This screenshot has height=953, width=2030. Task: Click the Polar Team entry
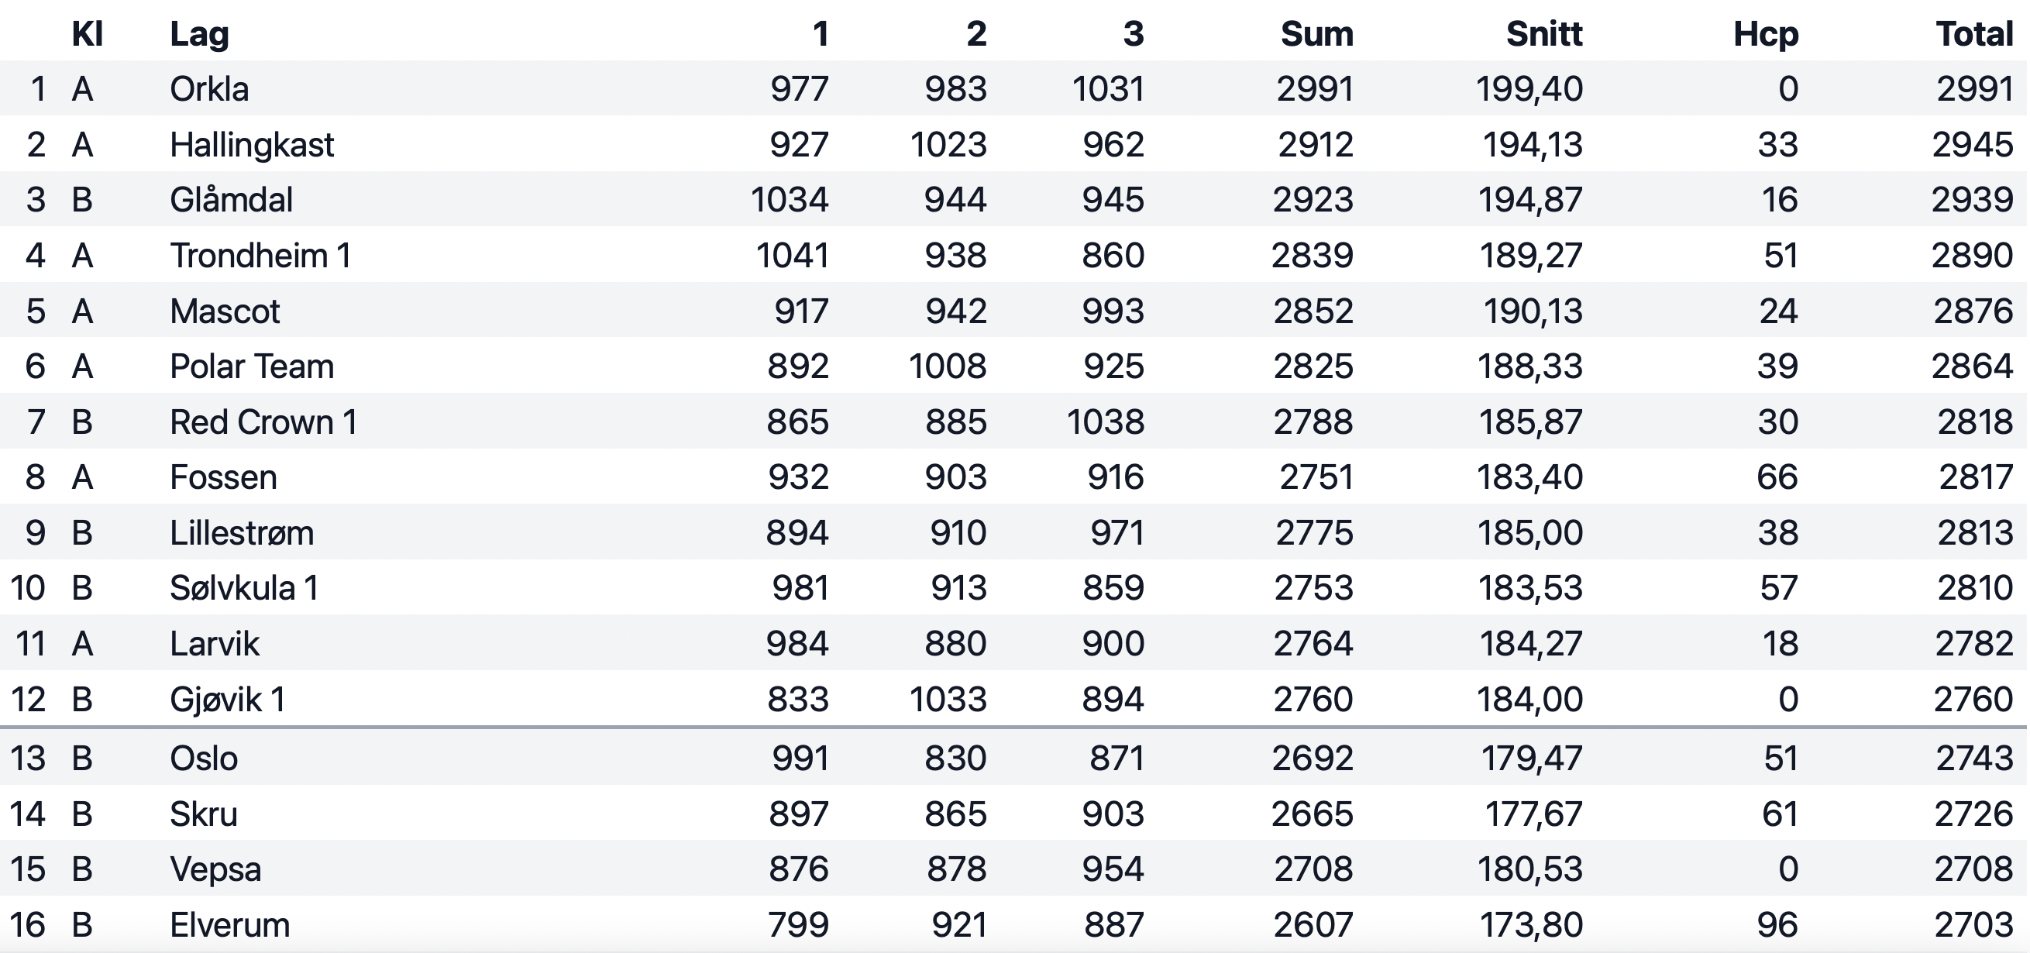pyautogui.click(x=251, y=366)
